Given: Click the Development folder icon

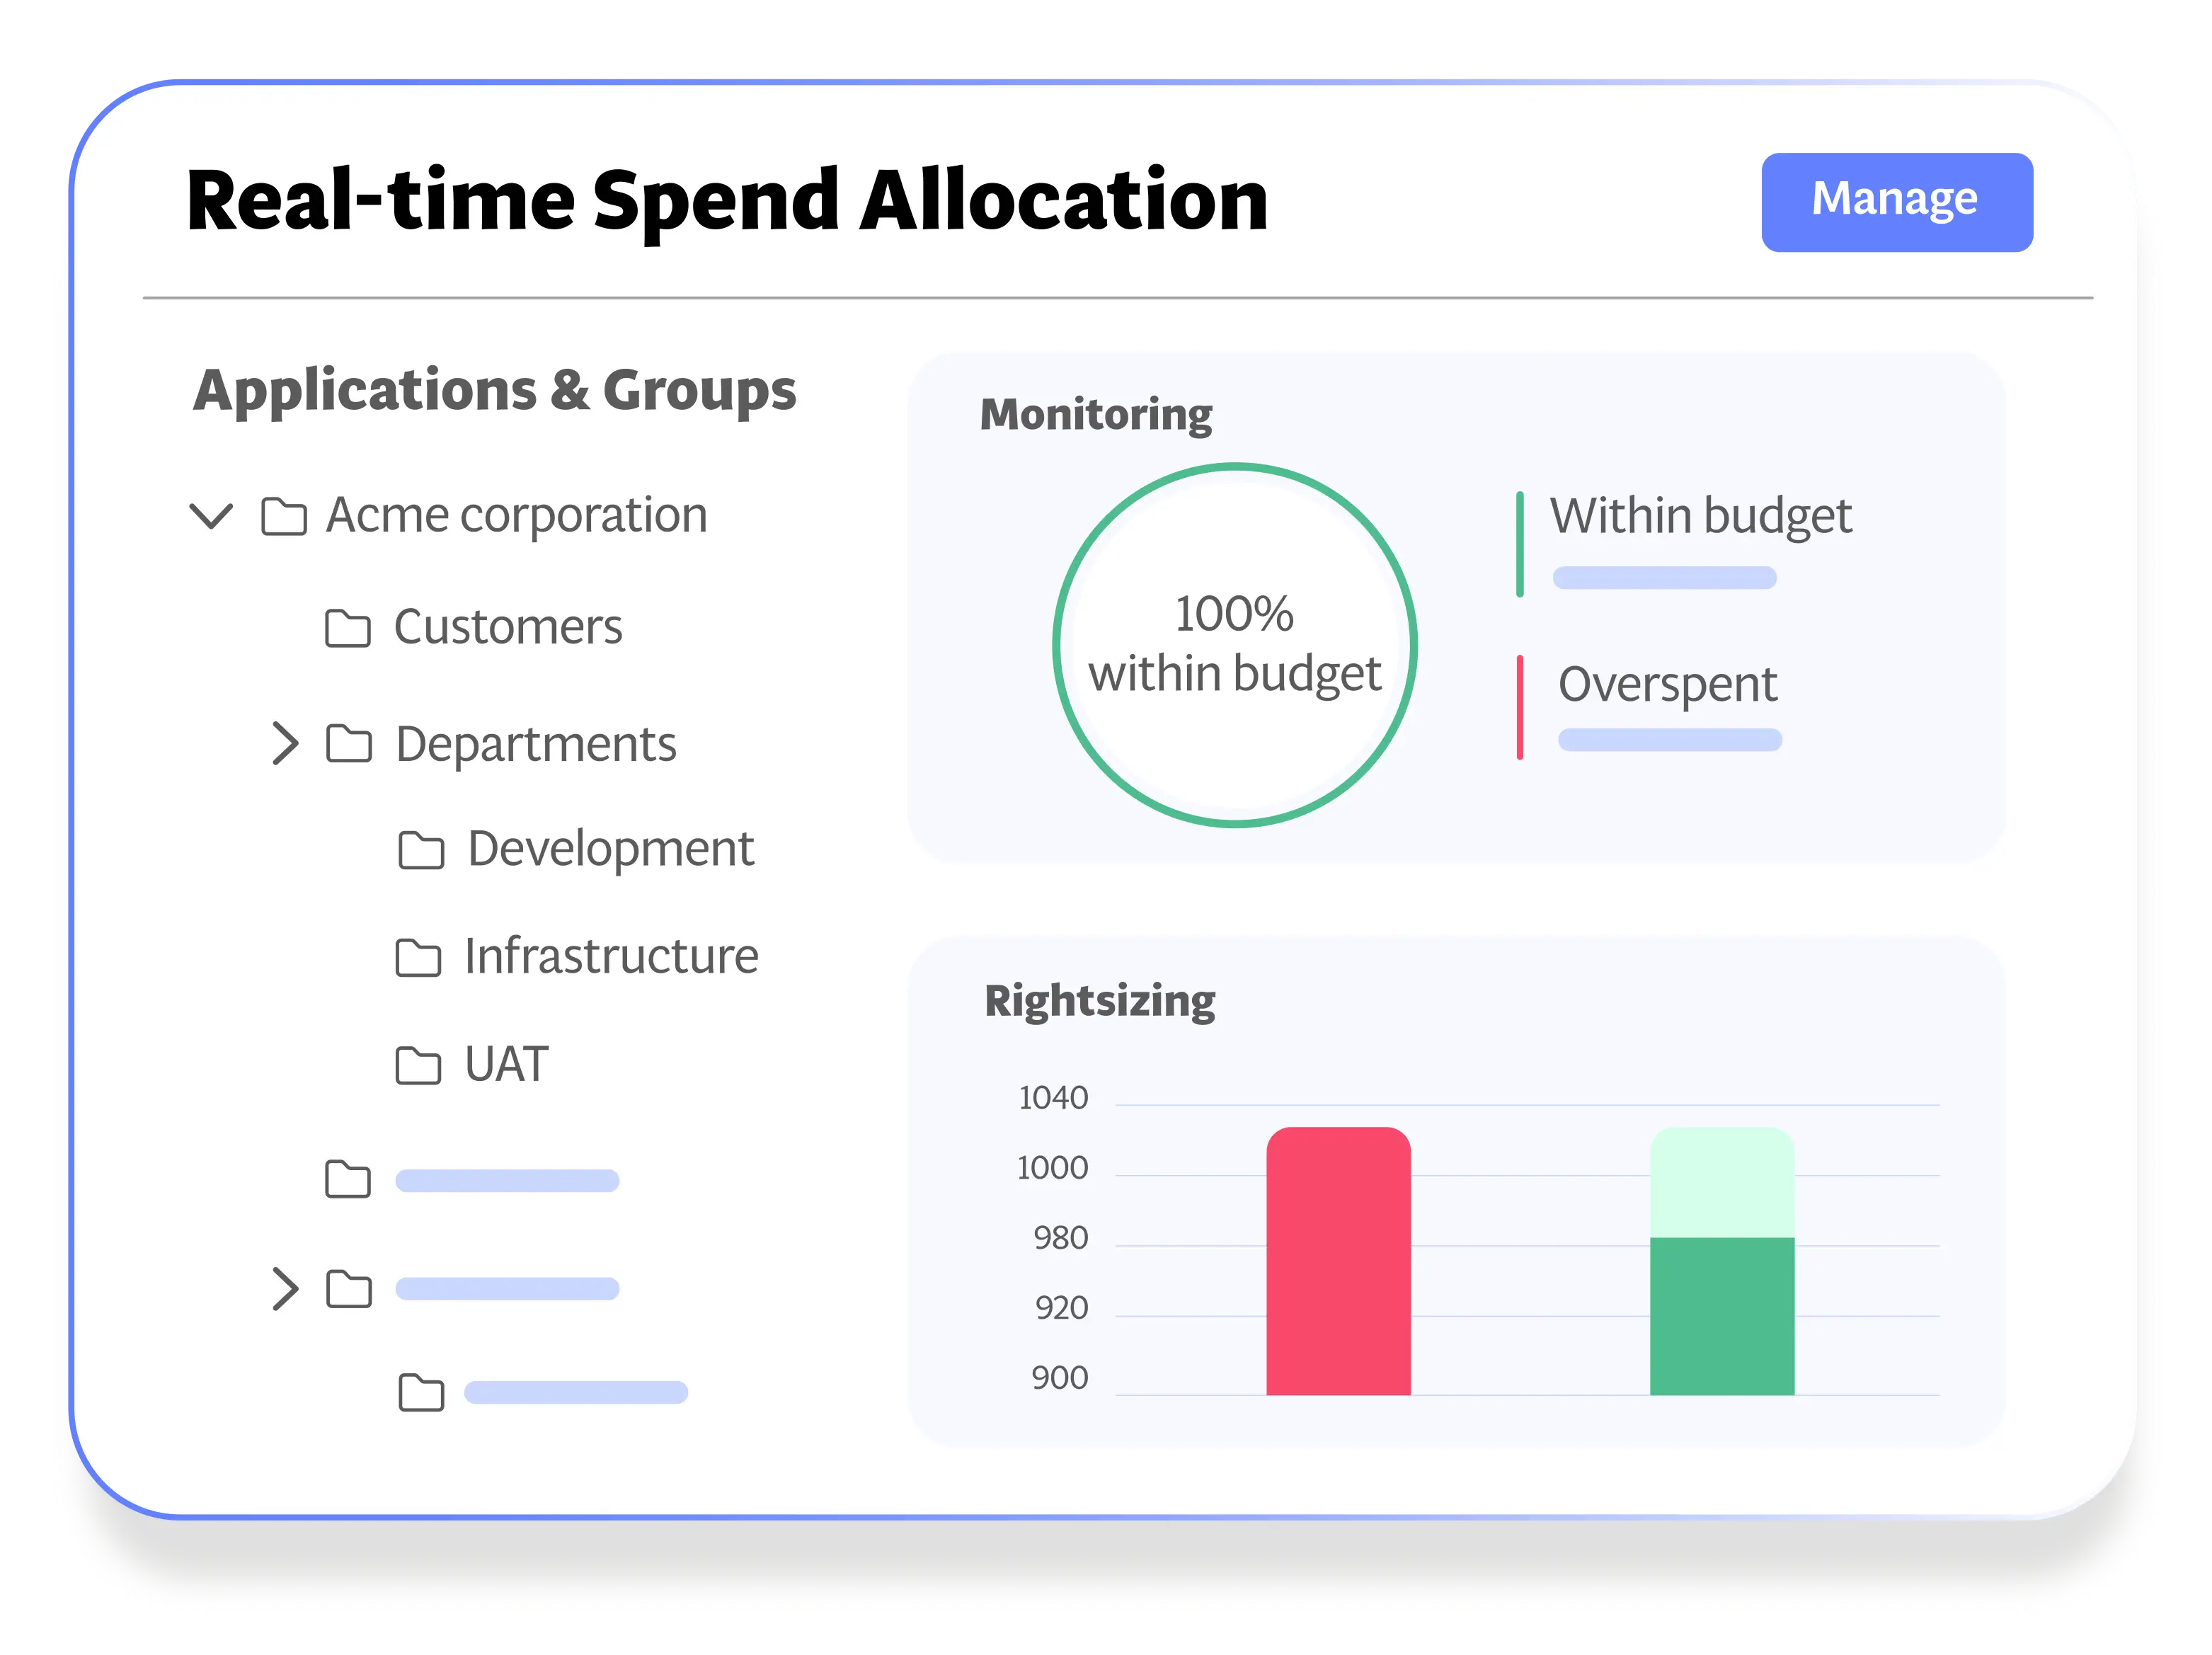Looking at the screenshot, I should coord(421,850).
